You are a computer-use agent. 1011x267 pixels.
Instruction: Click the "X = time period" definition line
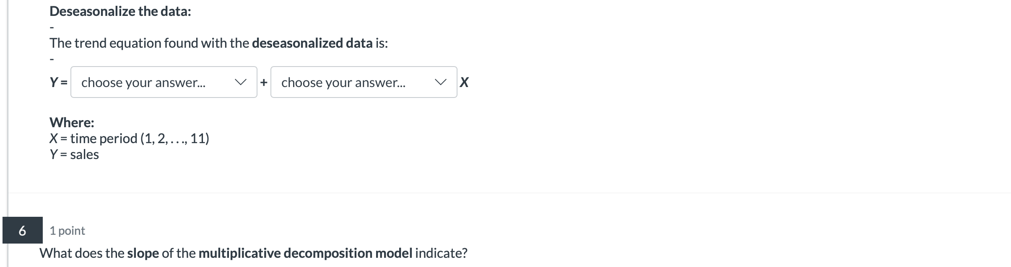129,139
